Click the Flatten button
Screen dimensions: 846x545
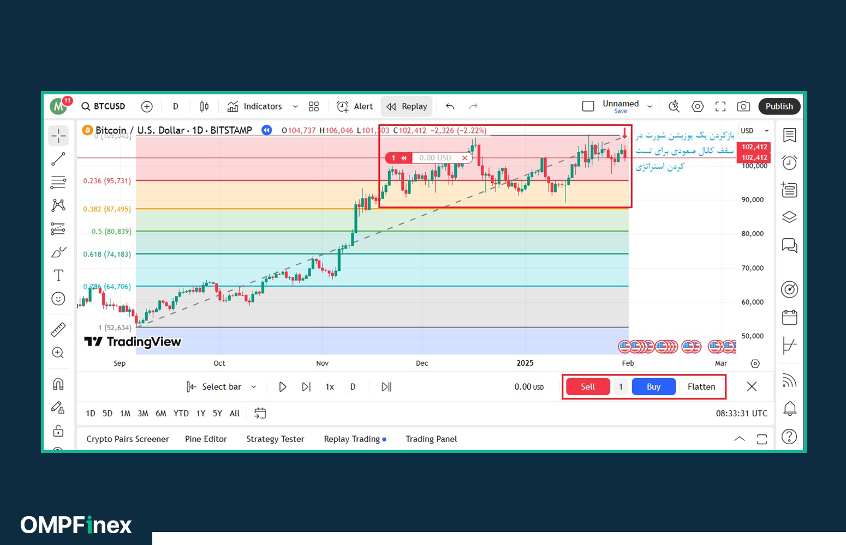pyautogui.click(x=701, y=386)
